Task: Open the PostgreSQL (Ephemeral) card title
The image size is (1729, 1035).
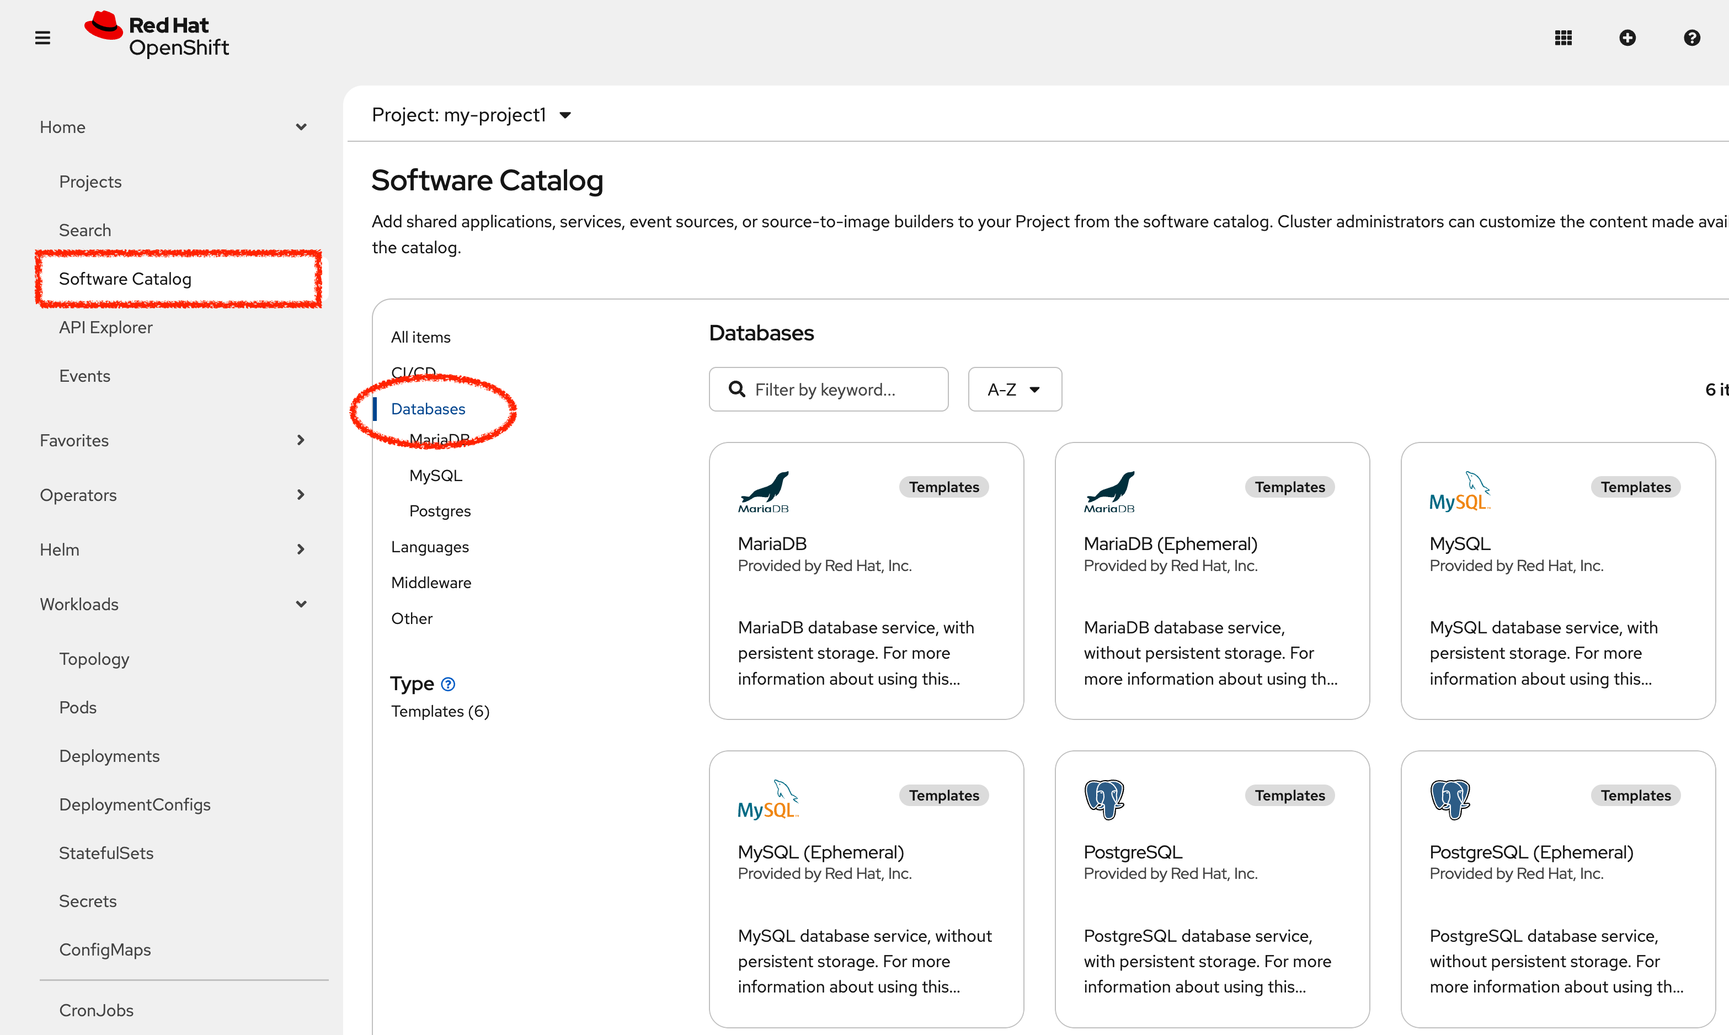Action: tap(1531, 852)
